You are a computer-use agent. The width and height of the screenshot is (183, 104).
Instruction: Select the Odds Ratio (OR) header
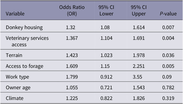72,11
